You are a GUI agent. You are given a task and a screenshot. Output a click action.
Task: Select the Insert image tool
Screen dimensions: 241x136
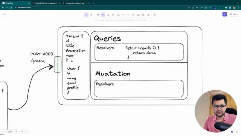143,15
